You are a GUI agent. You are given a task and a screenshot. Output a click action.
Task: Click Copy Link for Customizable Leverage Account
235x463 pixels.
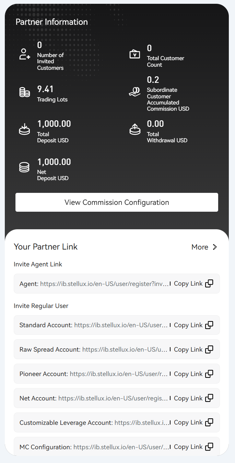(193, 422)
